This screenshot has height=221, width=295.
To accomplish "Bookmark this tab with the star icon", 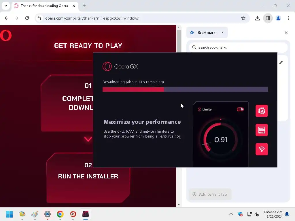I will pyautogui.click(x=243, y=18).
